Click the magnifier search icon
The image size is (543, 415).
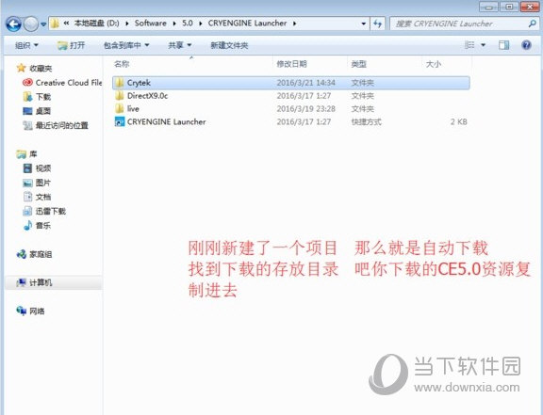(533, 24)
